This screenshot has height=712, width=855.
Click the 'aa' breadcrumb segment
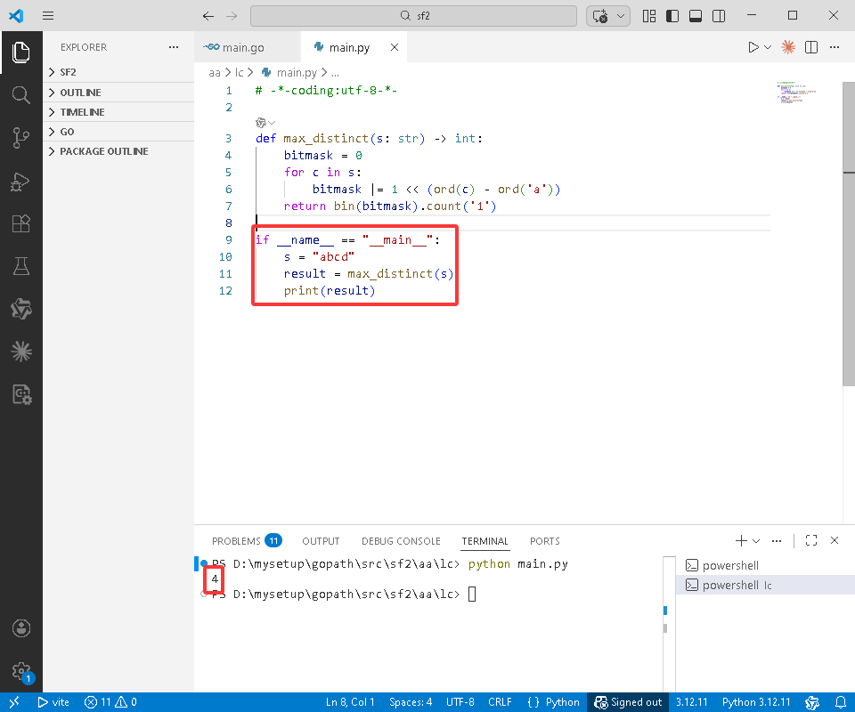pyautogui.click(x=215, y=72)
